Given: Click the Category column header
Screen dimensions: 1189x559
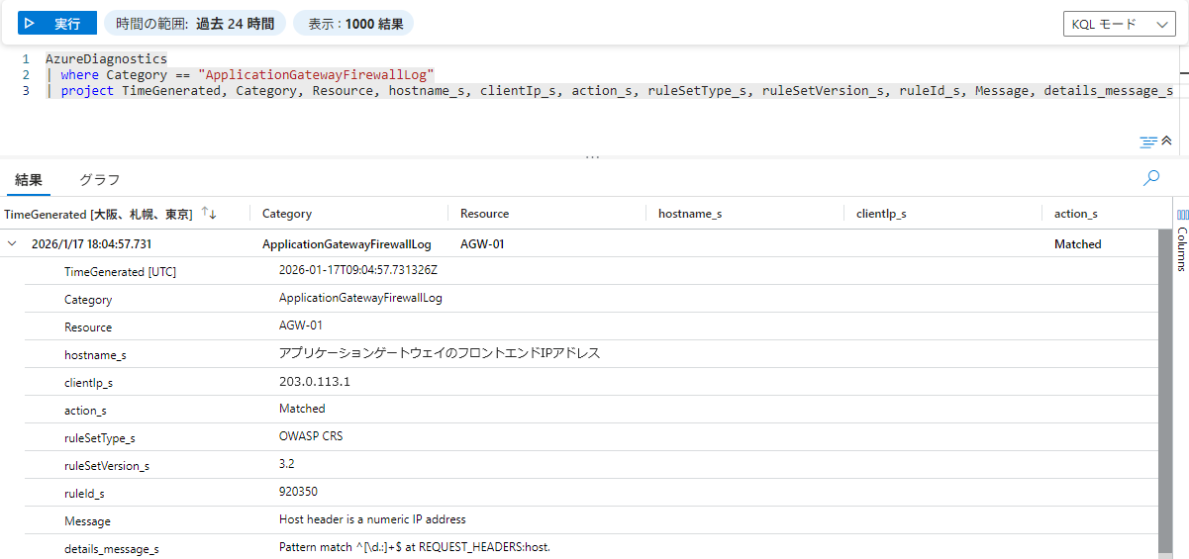Looking at the screenshot, I should [287, 214].
